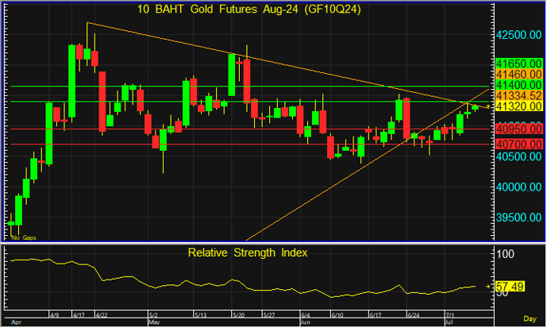Click the 5/20 date marker
This screenshot has width=547, height=328.
coord(237,315)
